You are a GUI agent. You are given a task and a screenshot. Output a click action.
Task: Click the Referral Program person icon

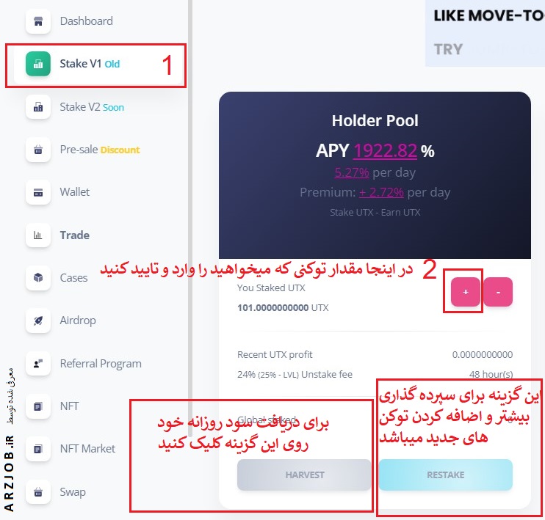(x=38, y=364)
